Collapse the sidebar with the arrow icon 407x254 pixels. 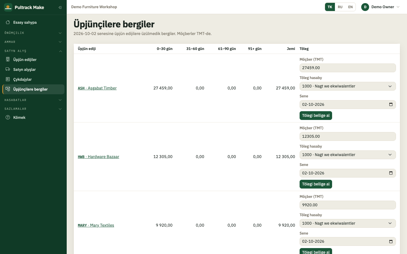coord(60,7)
